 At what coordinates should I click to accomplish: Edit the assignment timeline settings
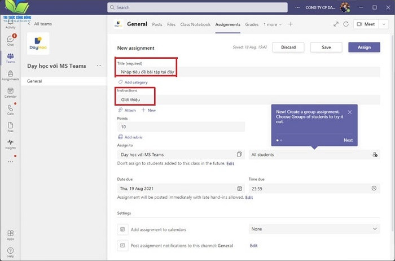[249, 197]
